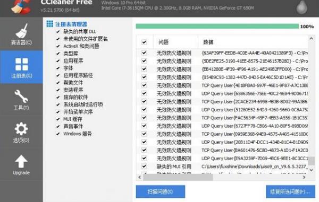The width and height of the screenshot is (319, 202).
Task: Click the vertical scrollbar thumb
Action: (311, 161)
